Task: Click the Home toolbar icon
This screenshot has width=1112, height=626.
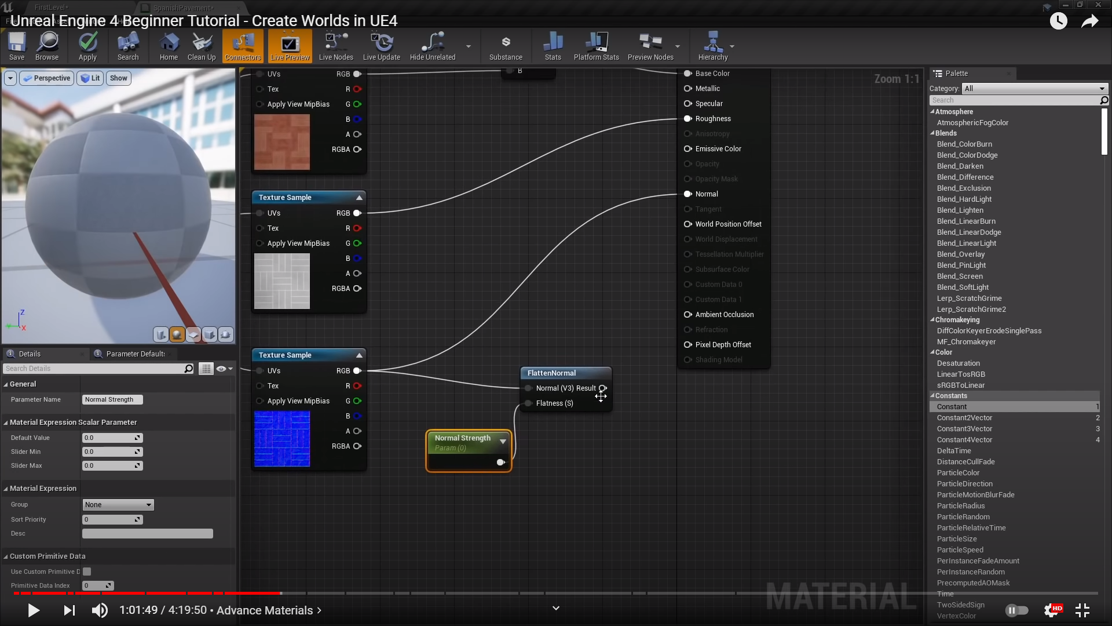Action: point(169,46)
